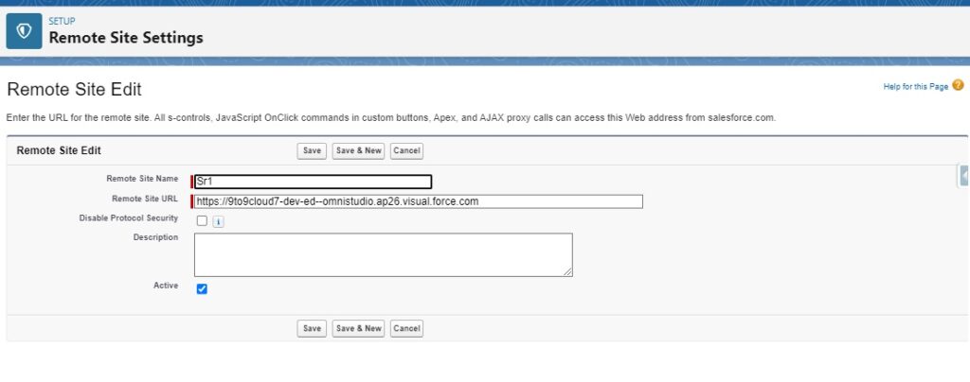Click into the Remote Site URL field
970x382 pixels.
[x=418, y=201]
